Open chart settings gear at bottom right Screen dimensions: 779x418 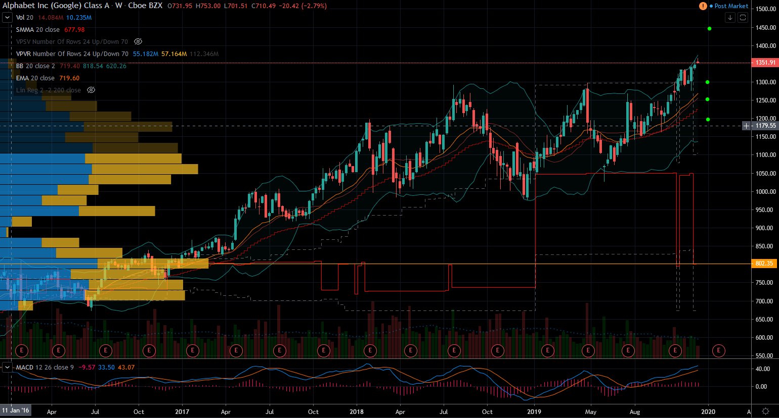point(766,411)
